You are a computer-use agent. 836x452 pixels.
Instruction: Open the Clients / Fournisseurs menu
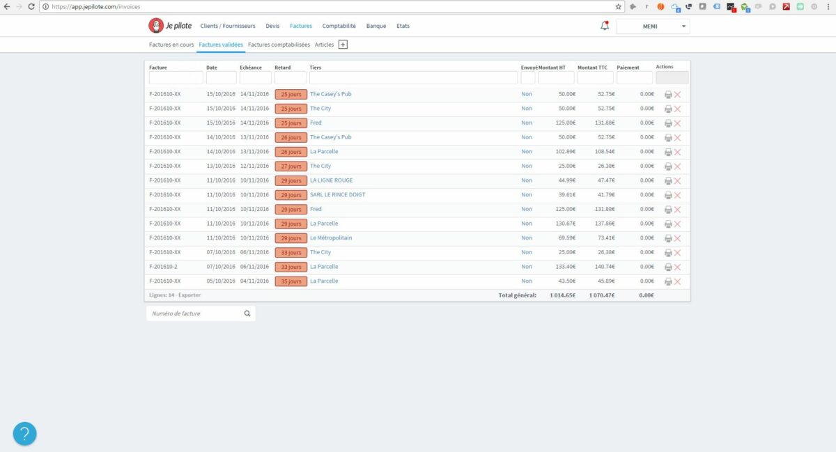(x=228, y=26)
